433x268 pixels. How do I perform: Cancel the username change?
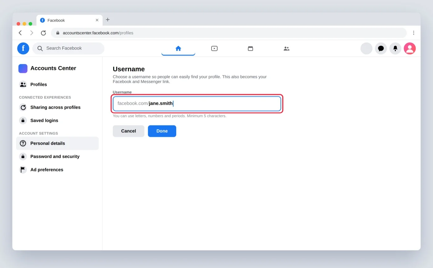[128, 131]
